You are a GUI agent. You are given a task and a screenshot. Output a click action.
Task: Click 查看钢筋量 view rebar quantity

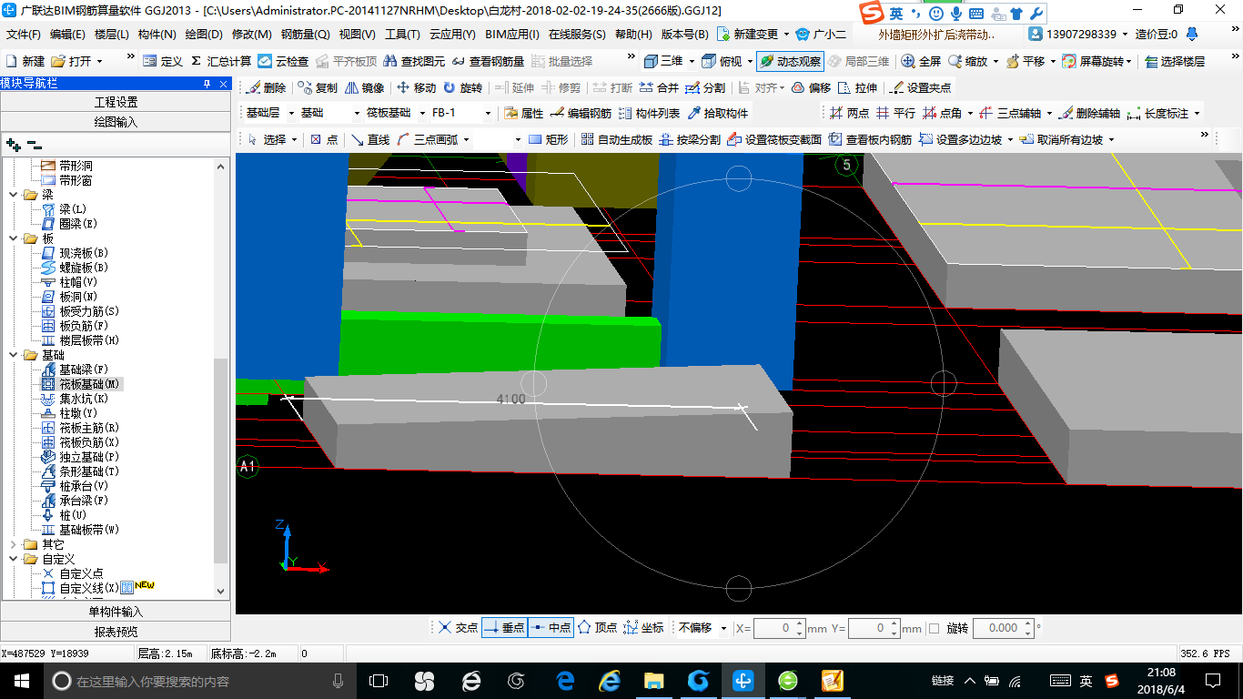tap(488, 61)
